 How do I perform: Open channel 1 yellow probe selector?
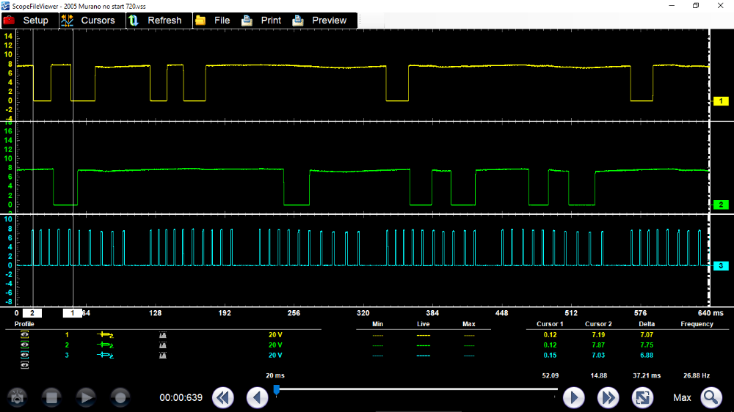106,335
